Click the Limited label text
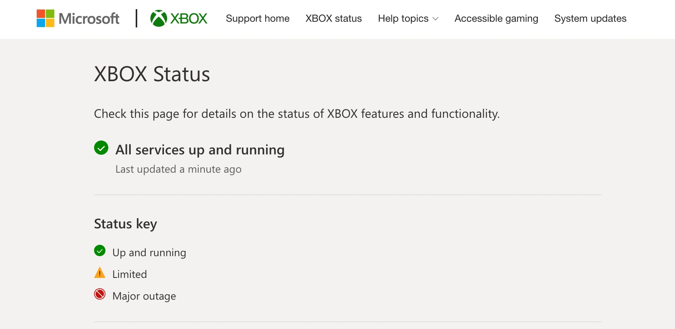675x329 pixels. (130, 274)
